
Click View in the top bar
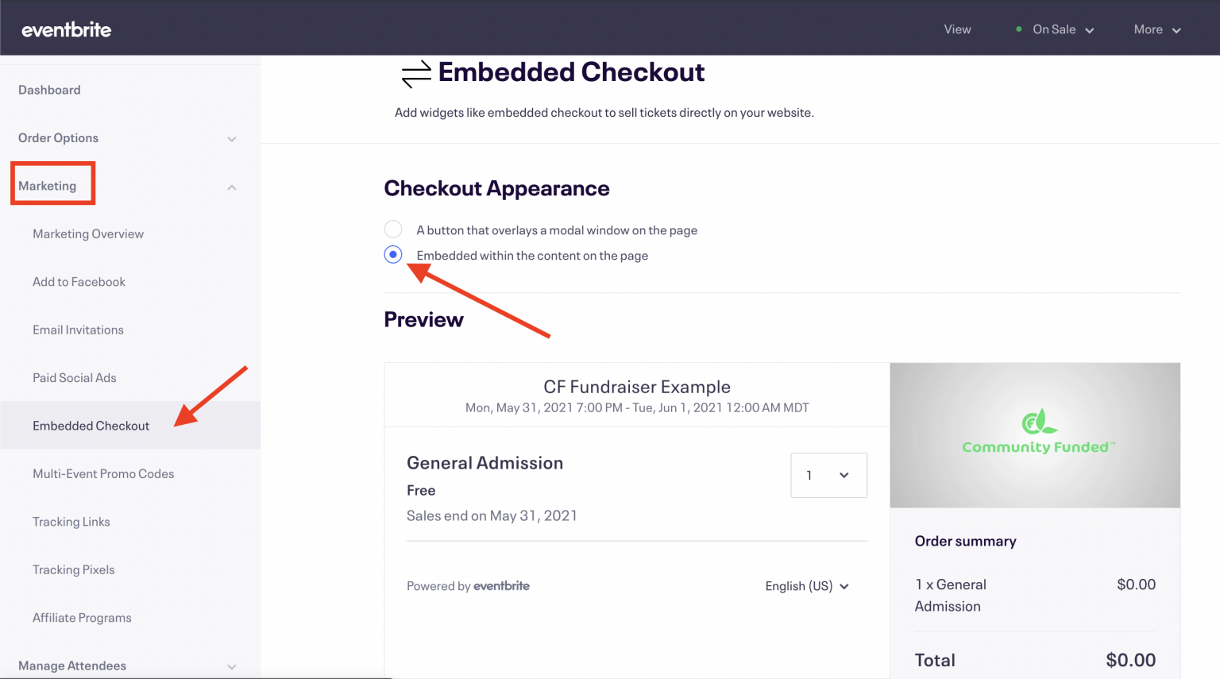click(957, 29)
